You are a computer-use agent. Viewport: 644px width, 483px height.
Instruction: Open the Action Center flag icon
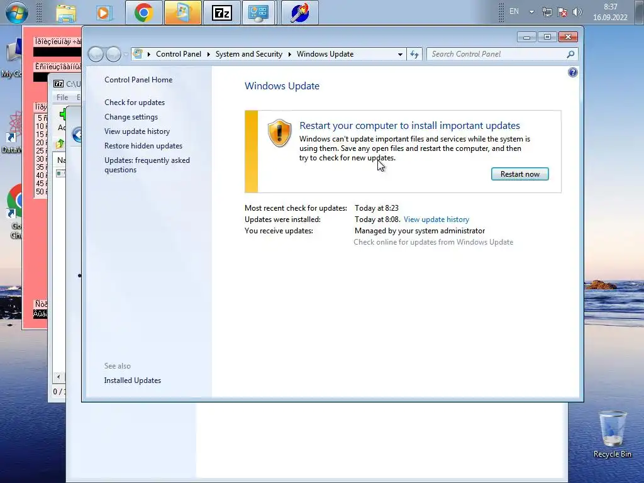(x=562, y=12)
